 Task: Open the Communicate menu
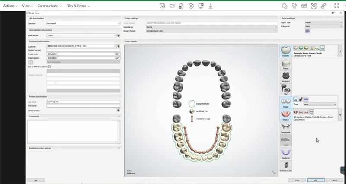49,6
